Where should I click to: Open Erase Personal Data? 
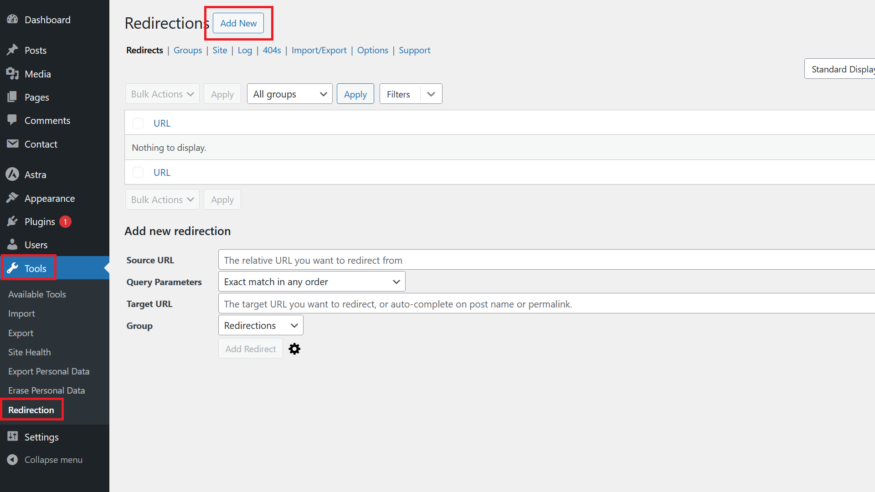[x=46, y=390]
